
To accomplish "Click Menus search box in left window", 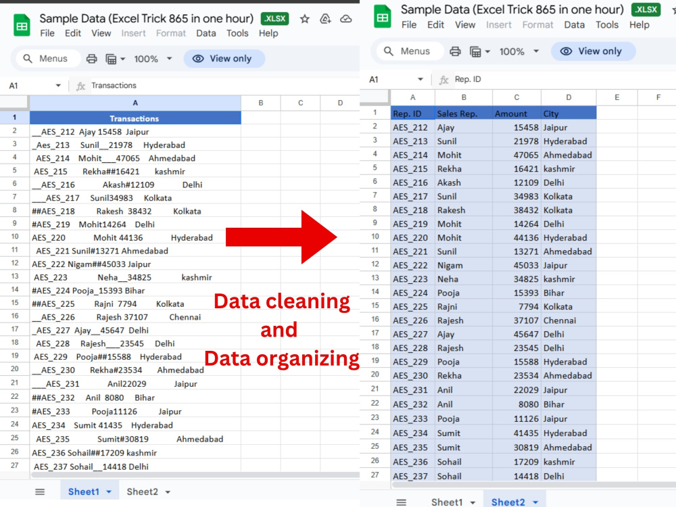I will point(48,59).
